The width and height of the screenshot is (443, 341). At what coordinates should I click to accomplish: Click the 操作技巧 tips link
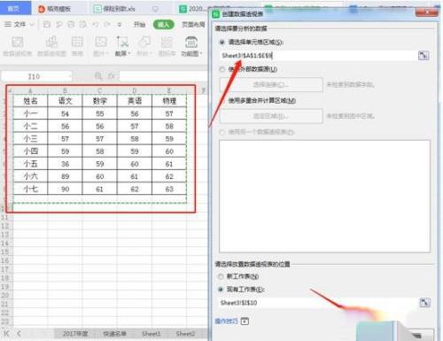click(226, 322)
